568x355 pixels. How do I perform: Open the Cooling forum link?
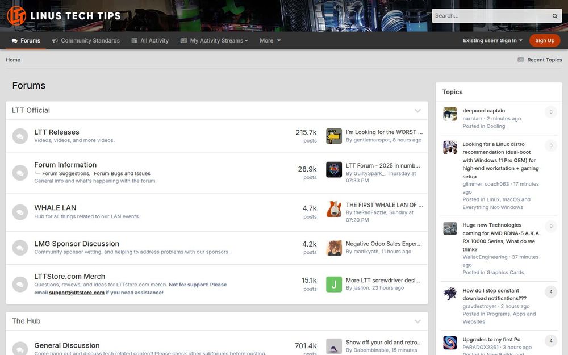tap(495, 126)
